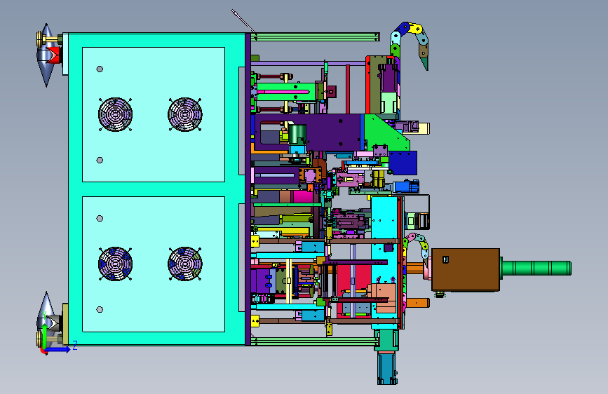The height and width of the screenshot is (394, 608).
Task: Pick the yellow link of the top cable chain
Action: 416,29
